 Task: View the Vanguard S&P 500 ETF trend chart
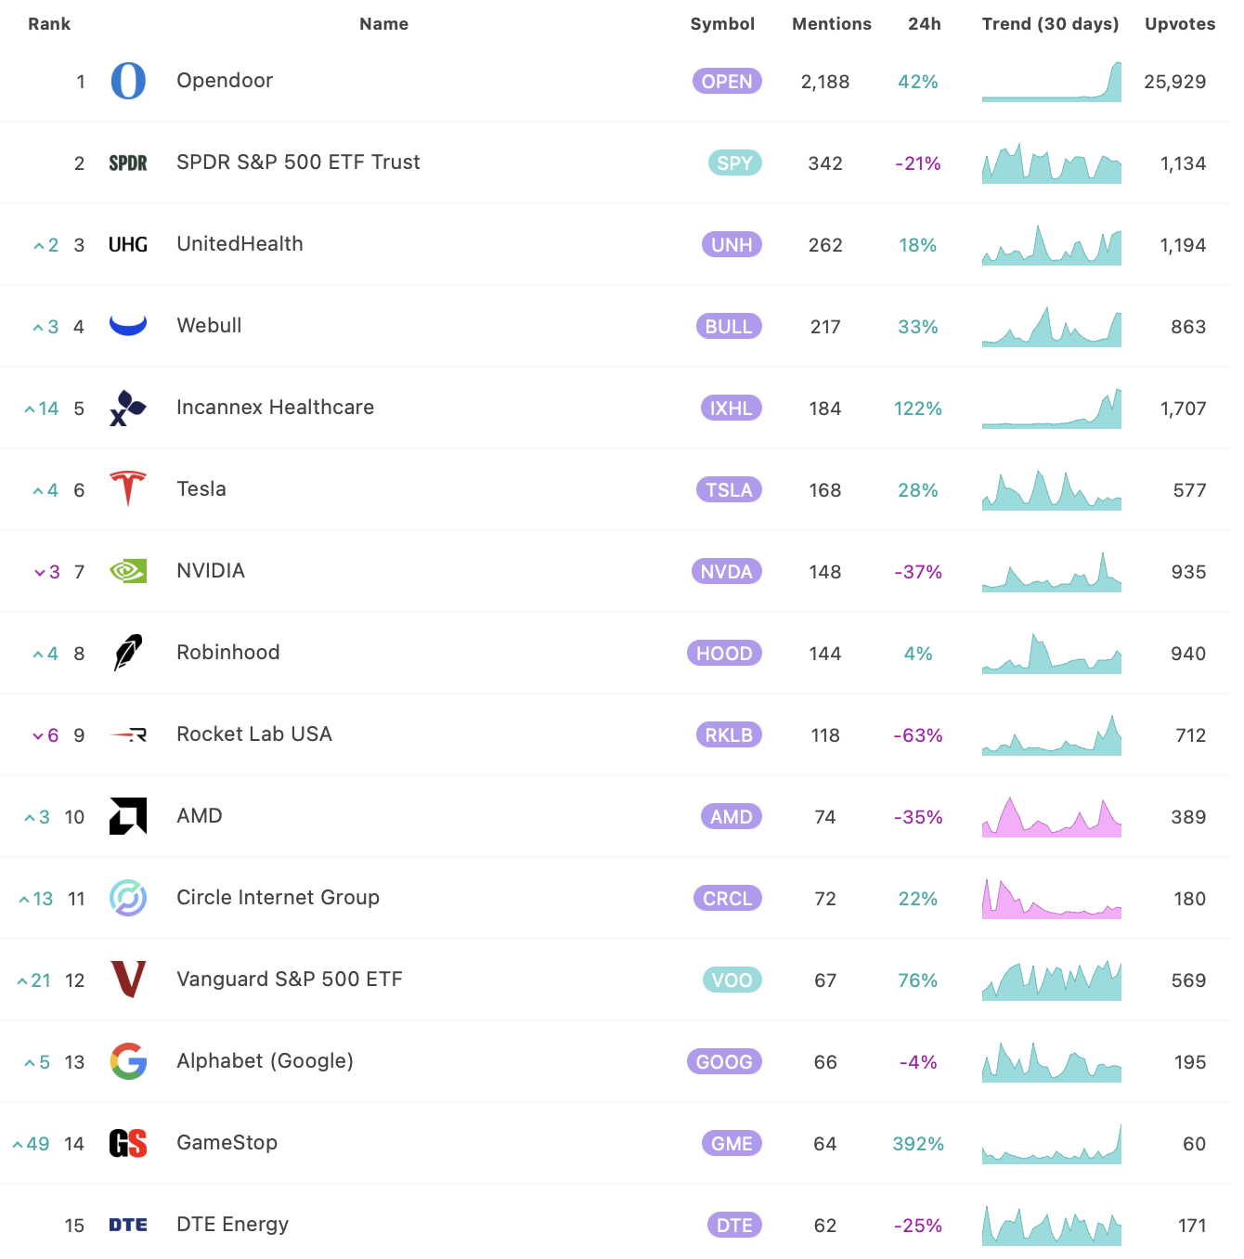point(1052,980)
